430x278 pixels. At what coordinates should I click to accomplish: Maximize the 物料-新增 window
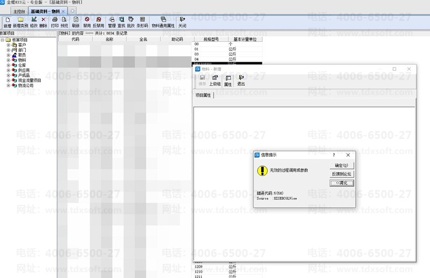coord(395,69)
